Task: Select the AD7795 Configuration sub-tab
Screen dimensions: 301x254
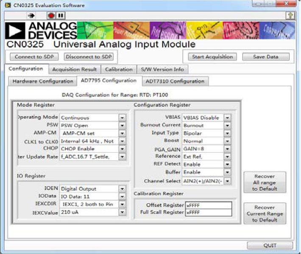Action: pos(109,81)
